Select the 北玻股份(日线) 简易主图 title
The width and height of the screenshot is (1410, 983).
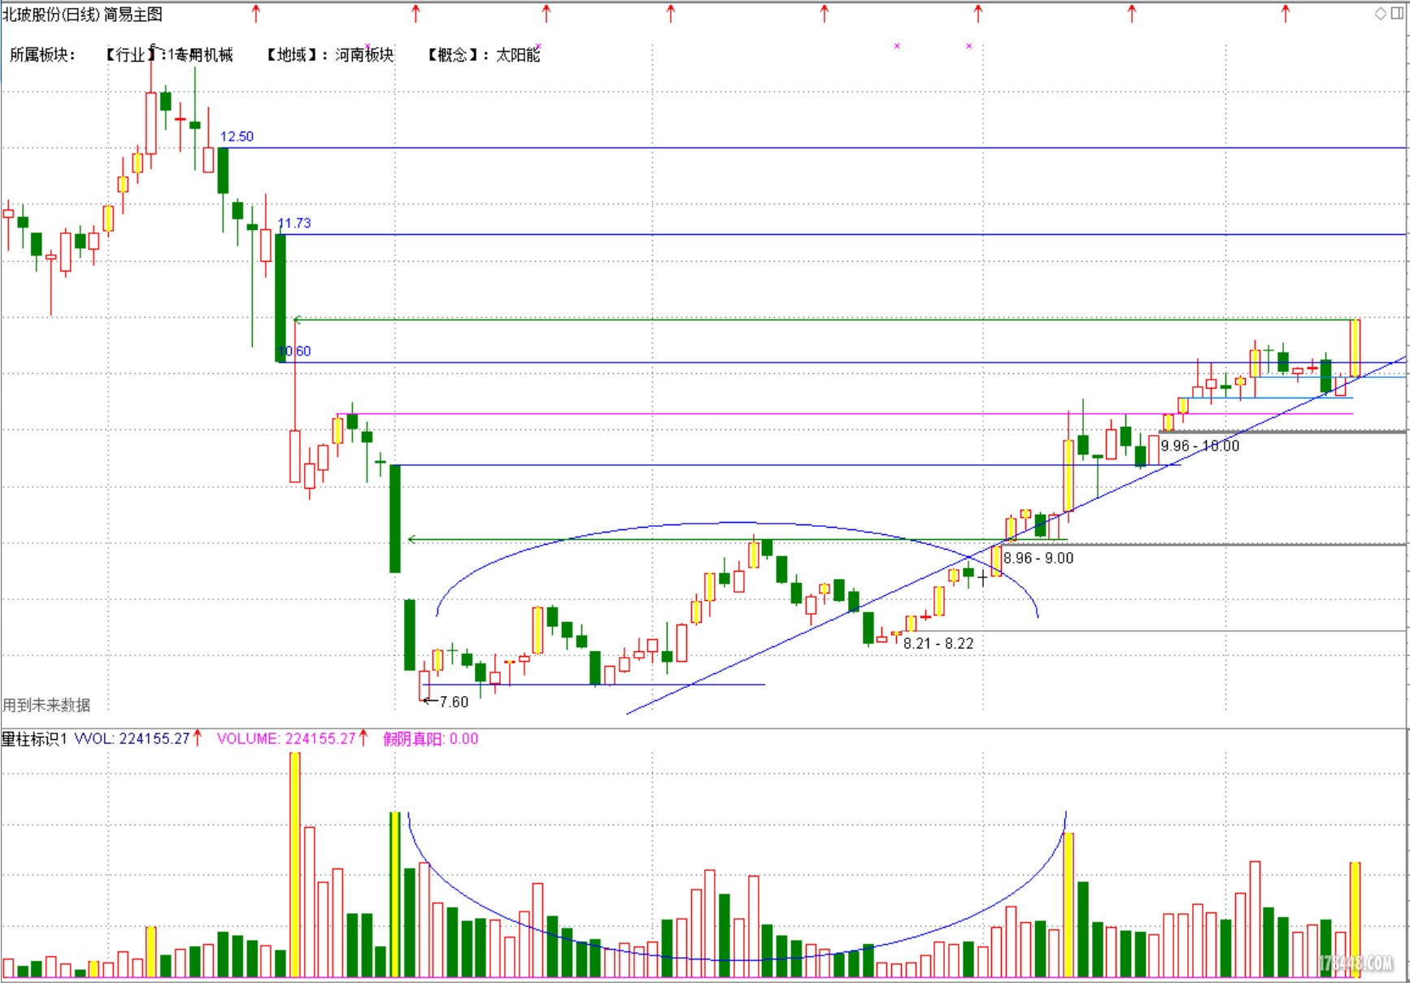click(x=82, y=15)
